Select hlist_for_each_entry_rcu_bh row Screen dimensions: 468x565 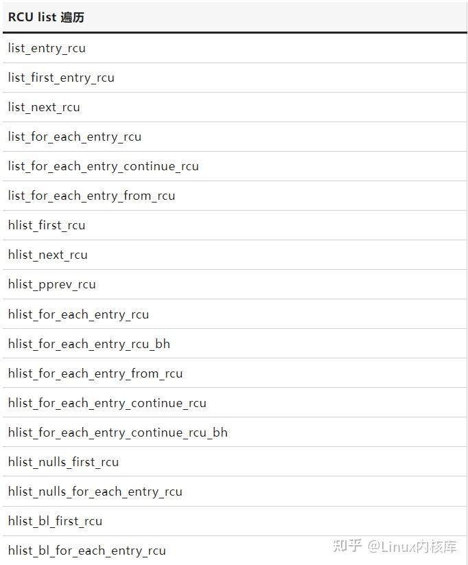(89, 344)
